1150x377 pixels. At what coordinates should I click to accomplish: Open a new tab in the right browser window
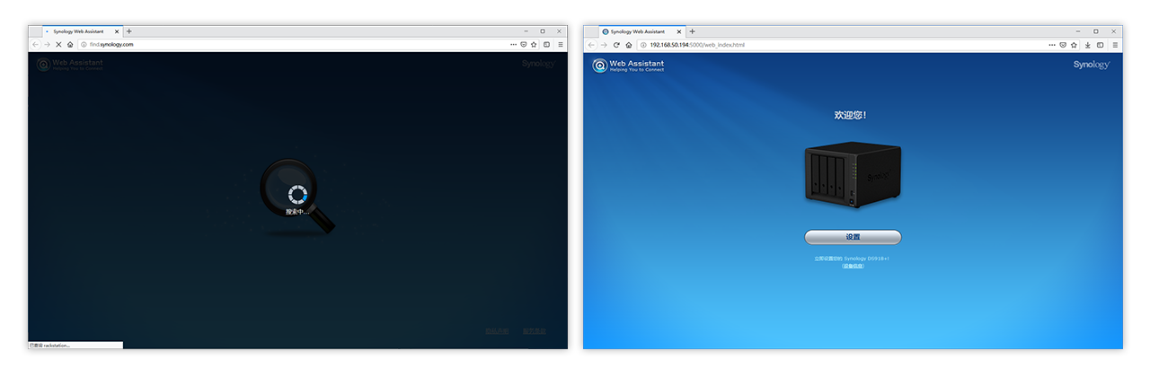coord(692,31)
